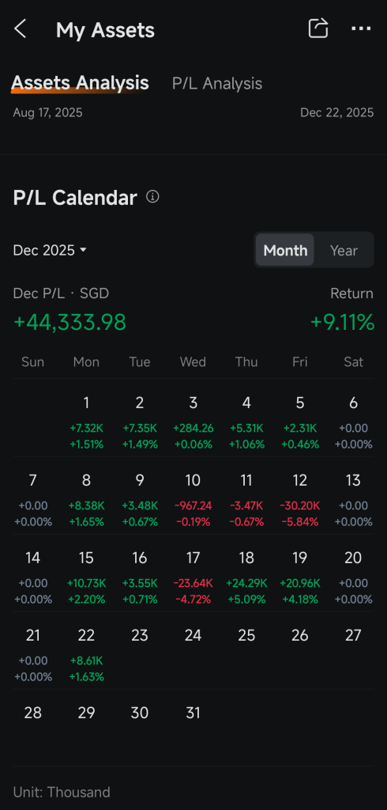This screenshot has width=387, height=810.
Task: Open the share icon
Action: (x=318, y=28)
